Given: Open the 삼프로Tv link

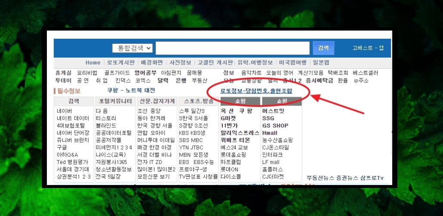Looking at the screenshot, I should (372, 178).
